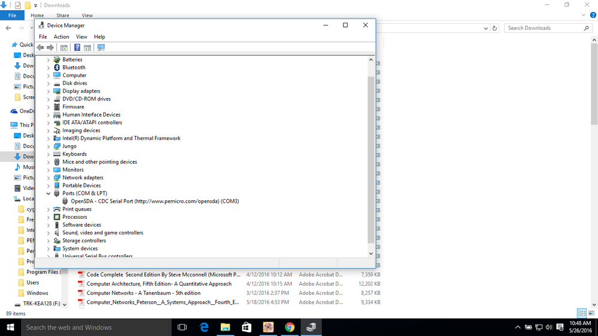Click the Code Complete Second Edition file
This screenshot has width=598, height=336.
[x=163, y=274]
